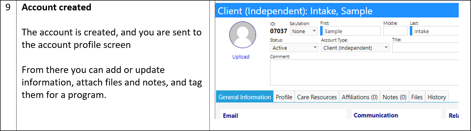This screenshot has width=471, height=131.
Task: Switch to the Files tab
Action: coord(417,97)
